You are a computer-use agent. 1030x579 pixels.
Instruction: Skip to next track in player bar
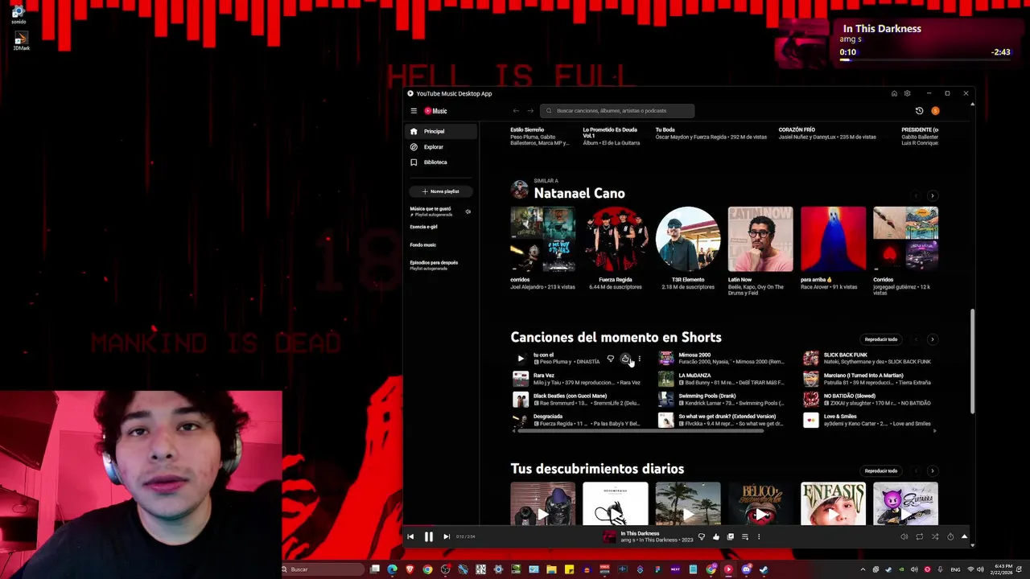pyautogui.click(x=447, y=536)
